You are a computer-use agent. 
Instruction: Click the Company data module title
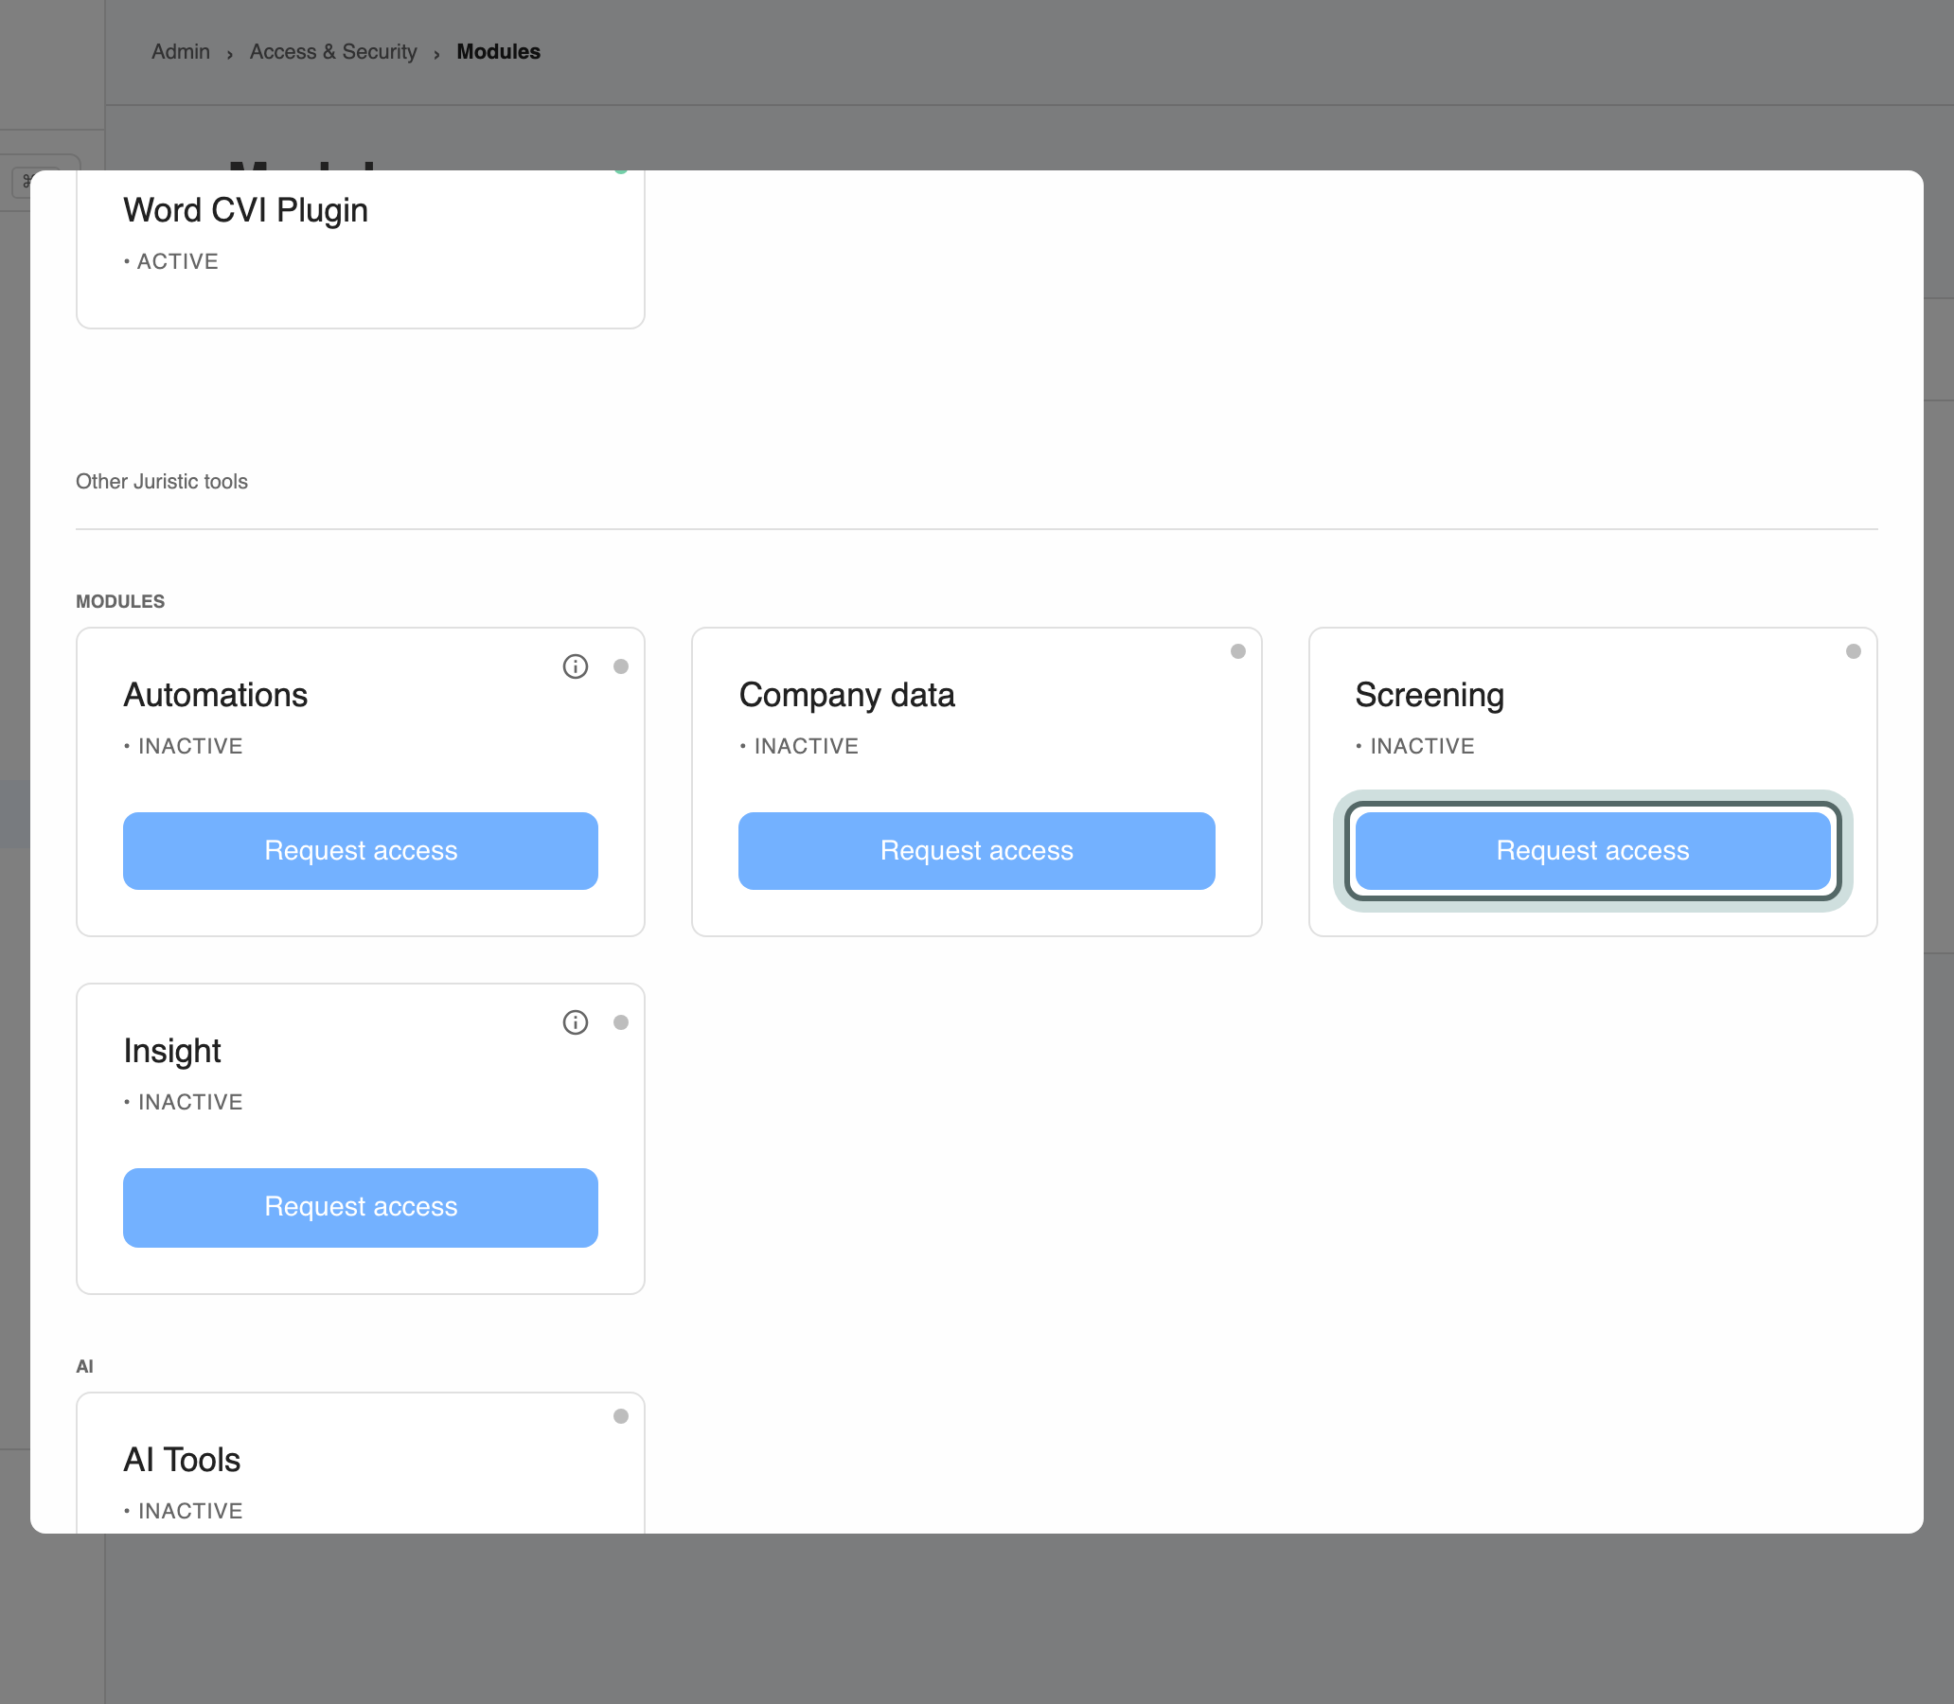[x=847, y=695]
